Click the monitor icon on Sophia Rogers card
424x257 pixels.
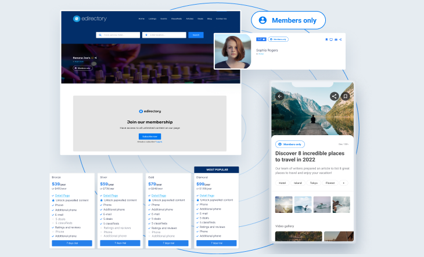[331, 39]
